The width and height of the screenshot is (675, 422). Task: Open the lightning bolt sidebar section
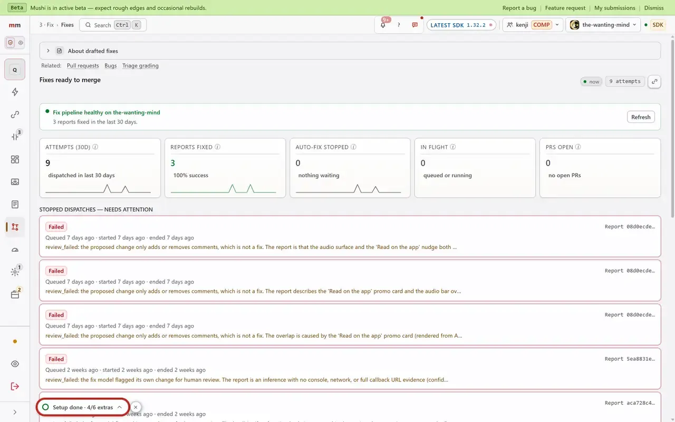(15, 92)
